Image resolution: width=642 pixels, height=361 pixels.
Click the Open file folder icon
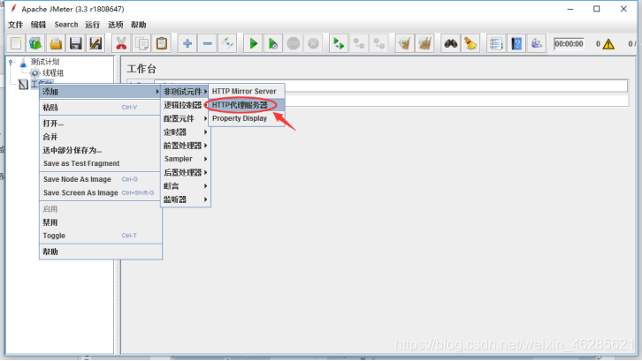pos(56,43)
